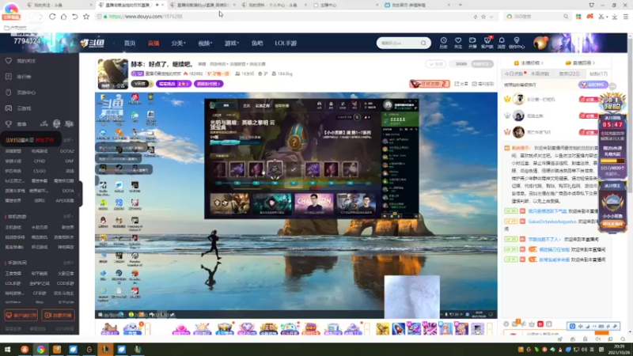The height and width of the screenshot is (356, 633).
Task: Open the 云游戏 gamepad sidebar item
Action: pyautogui.click(x=19, y=108)
